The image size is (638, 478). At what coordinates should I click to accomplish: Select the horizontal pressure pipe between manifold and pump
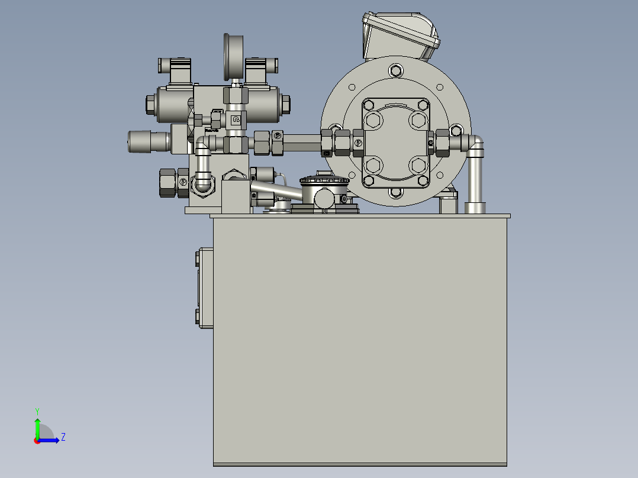[302, 143]
